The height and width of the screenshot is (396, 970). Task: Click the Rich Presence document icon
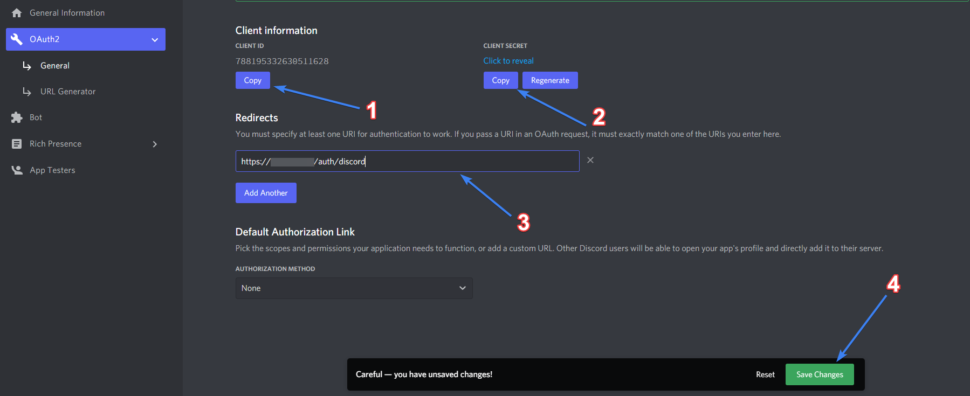coord(17,144)
